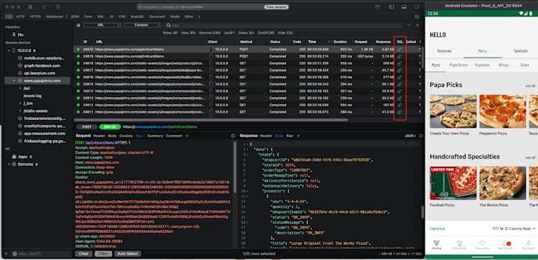Viewport: 538px width, 260px height.
Task: Show more filter types with chevron arrow
Action: (x=199, y=17)
